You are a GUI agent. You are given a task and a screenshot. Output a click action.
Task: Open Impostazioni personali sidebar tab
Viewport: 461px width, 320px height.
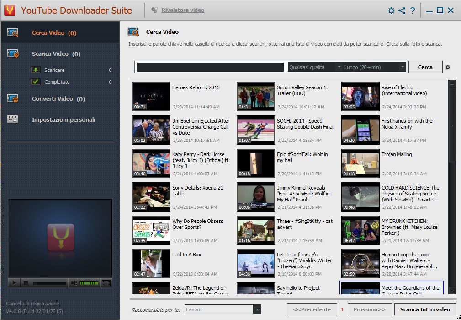pyautogui.click(x=60, y=119)
